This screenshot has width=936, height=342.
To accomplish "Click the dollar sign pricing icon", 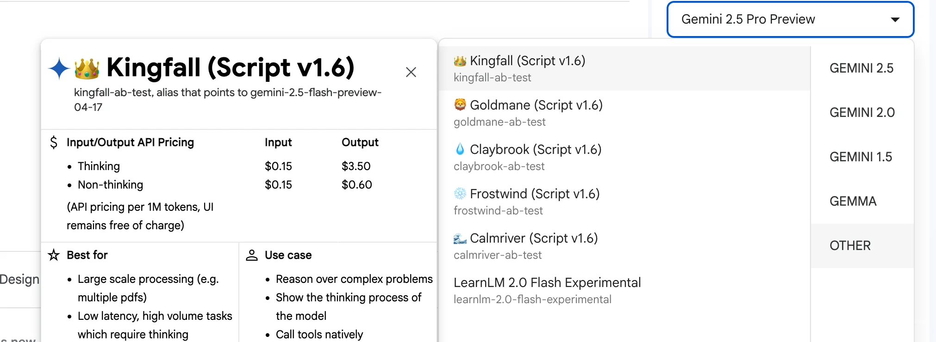I will (54, 142).
